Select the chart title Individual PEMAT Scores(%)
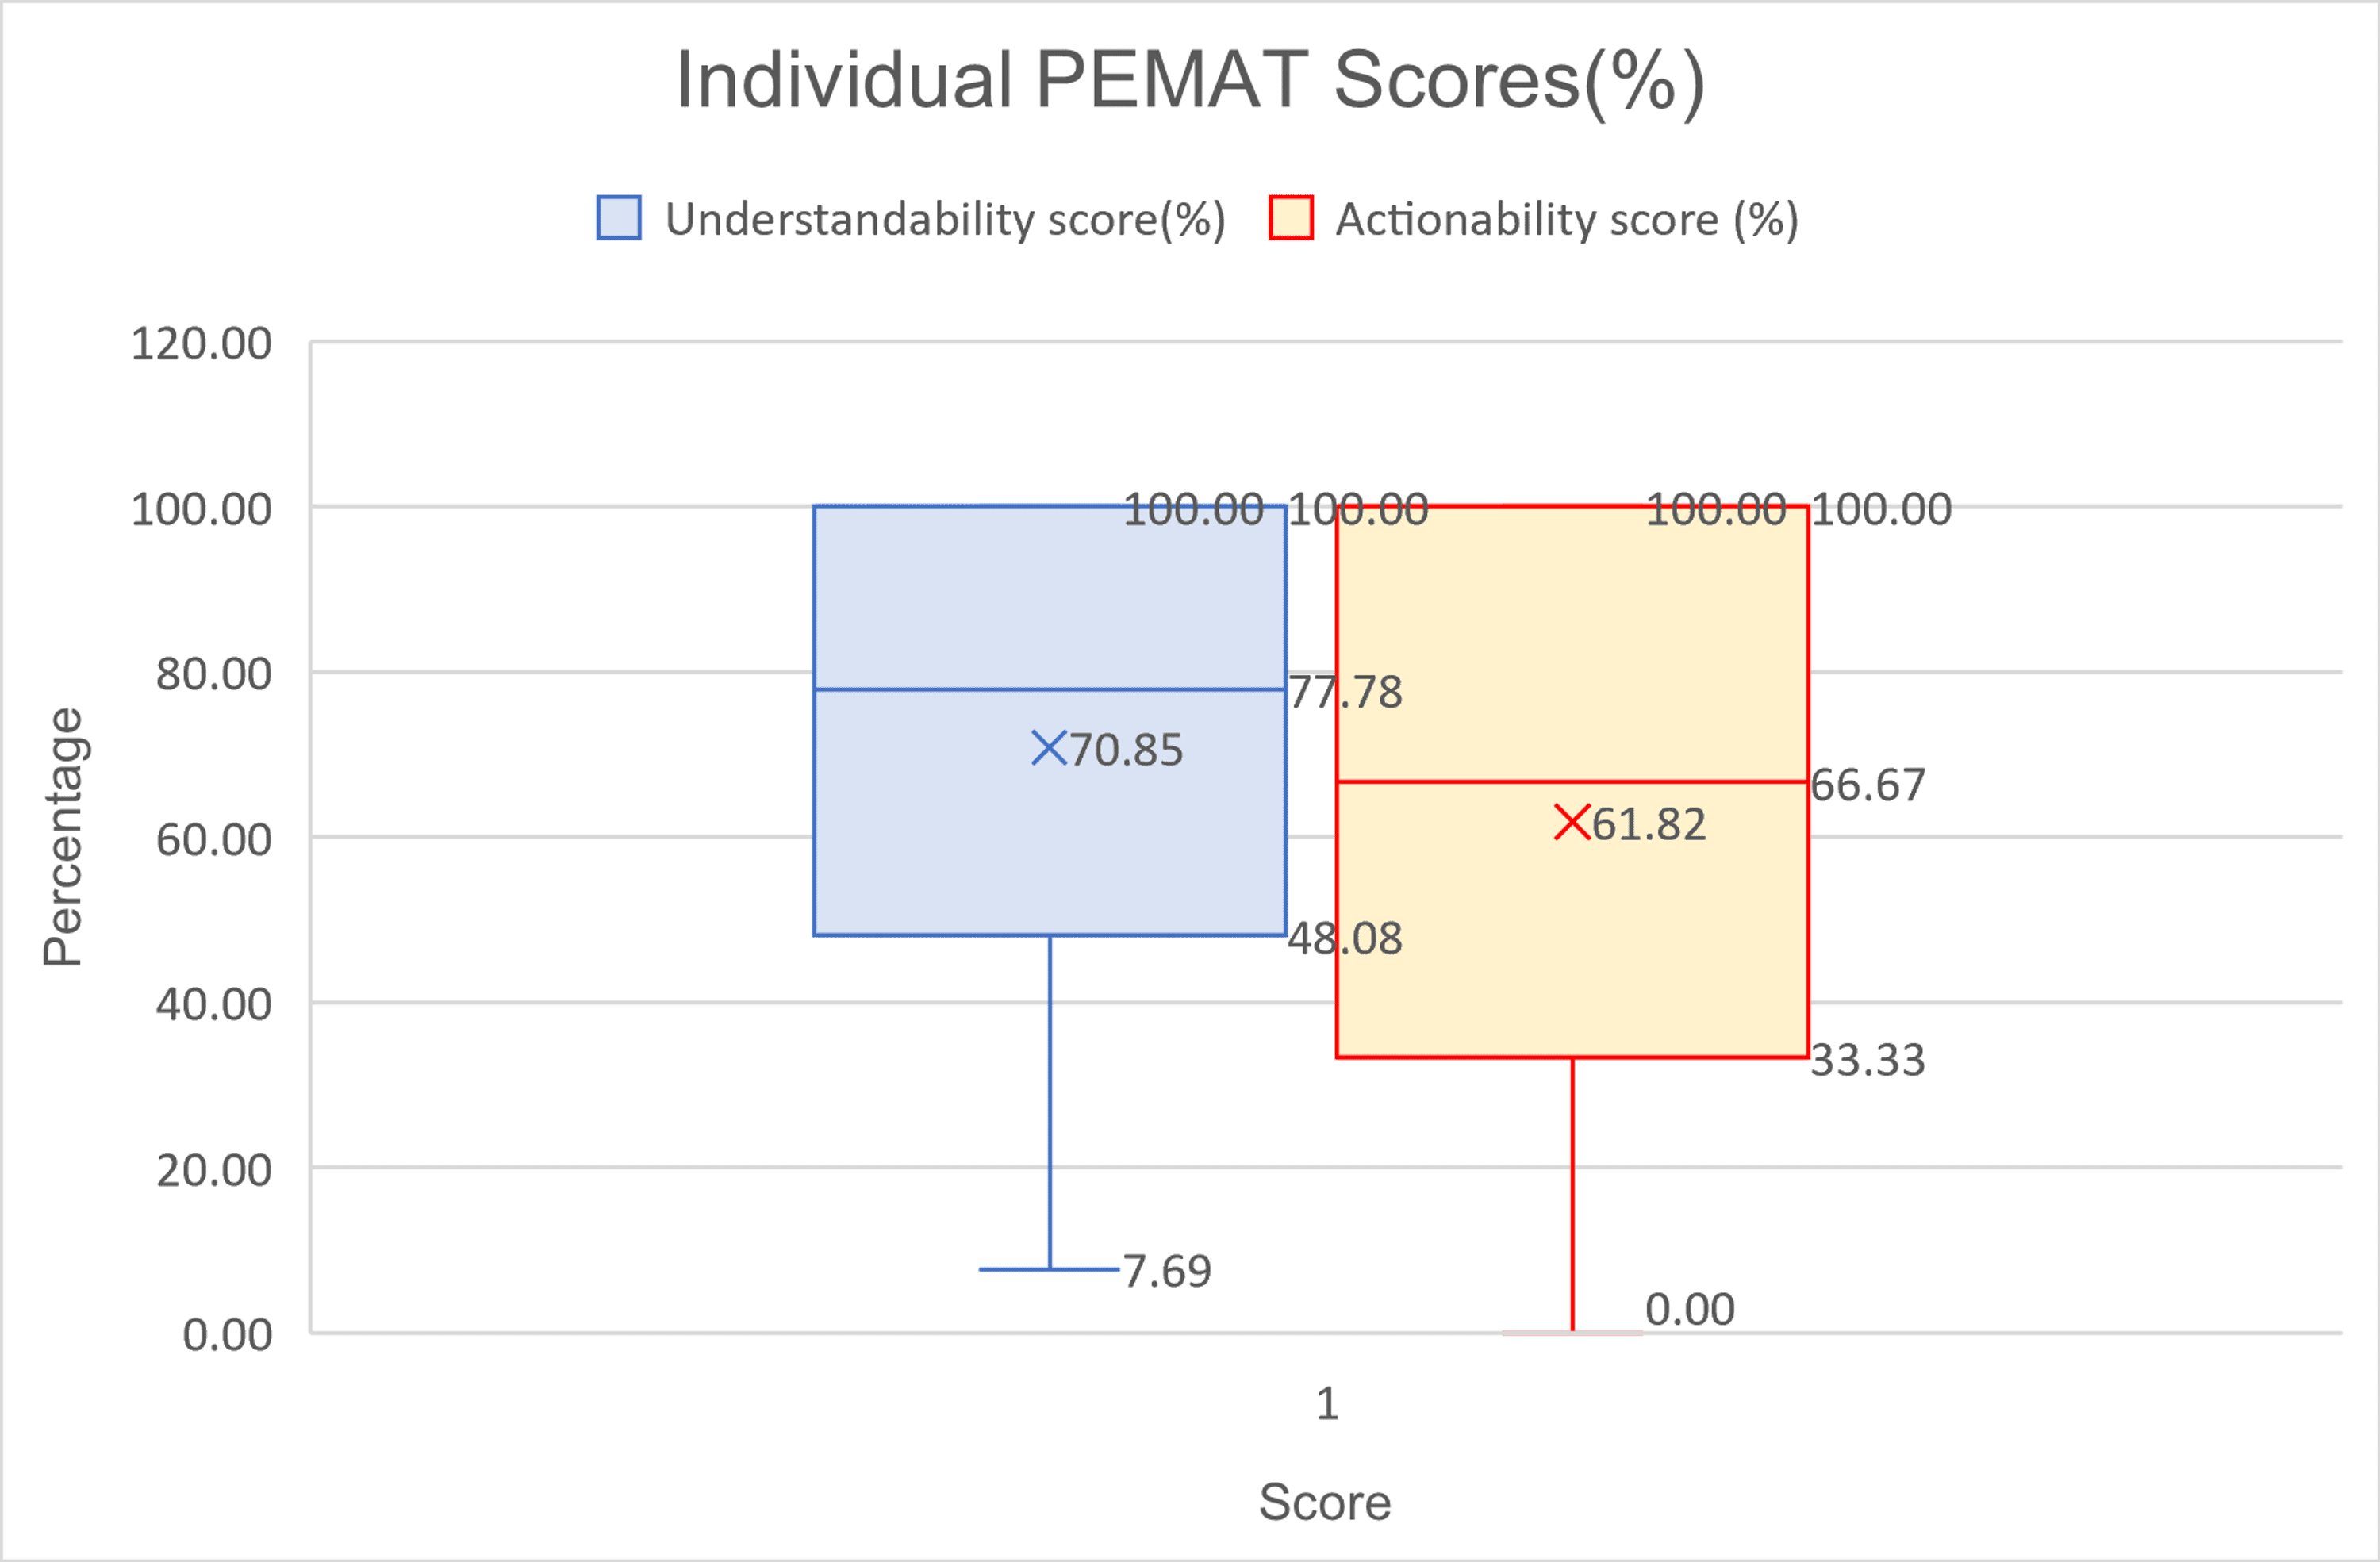 [1190, 80]
